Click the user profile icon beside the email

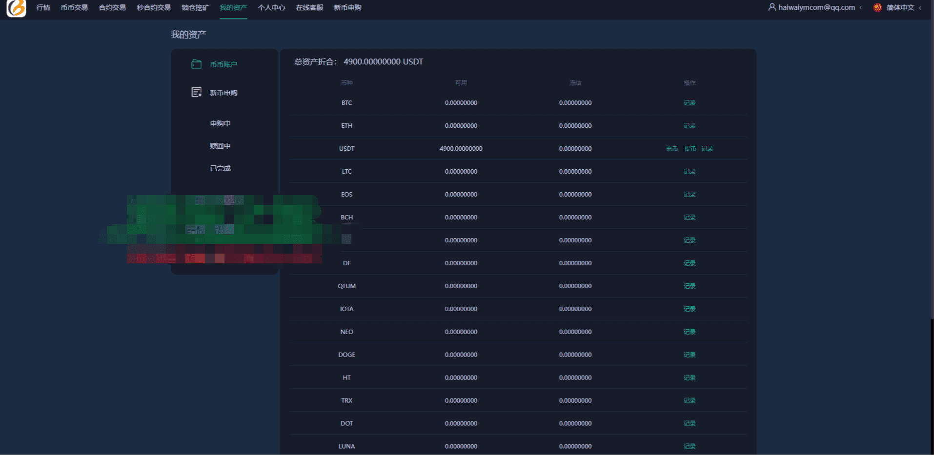(x=772, y=7)
